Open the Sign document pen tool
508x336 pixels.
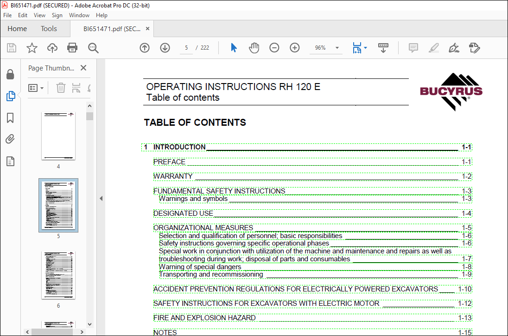pos(454,48)
